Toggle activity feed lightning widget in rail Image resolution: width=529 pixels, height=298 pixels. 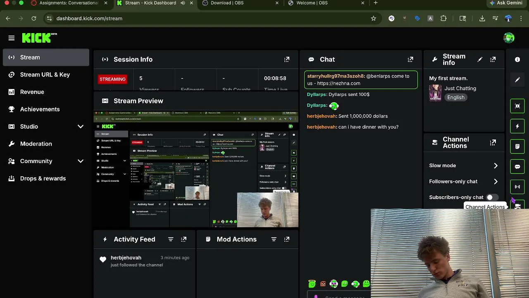click(517, 126)
